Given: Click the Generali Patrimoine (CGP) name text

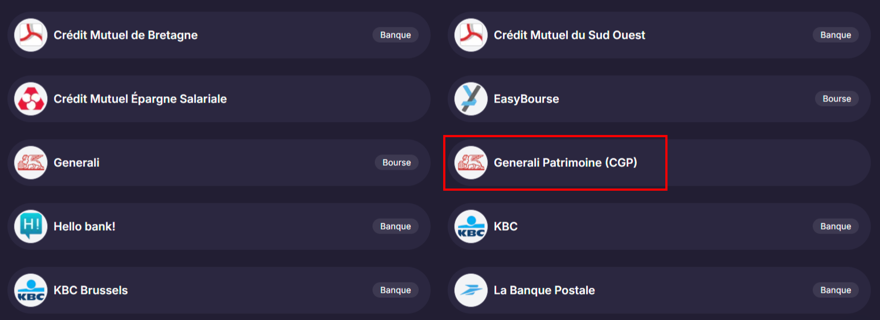Looking at the screenshot, I should coord(566,163).
